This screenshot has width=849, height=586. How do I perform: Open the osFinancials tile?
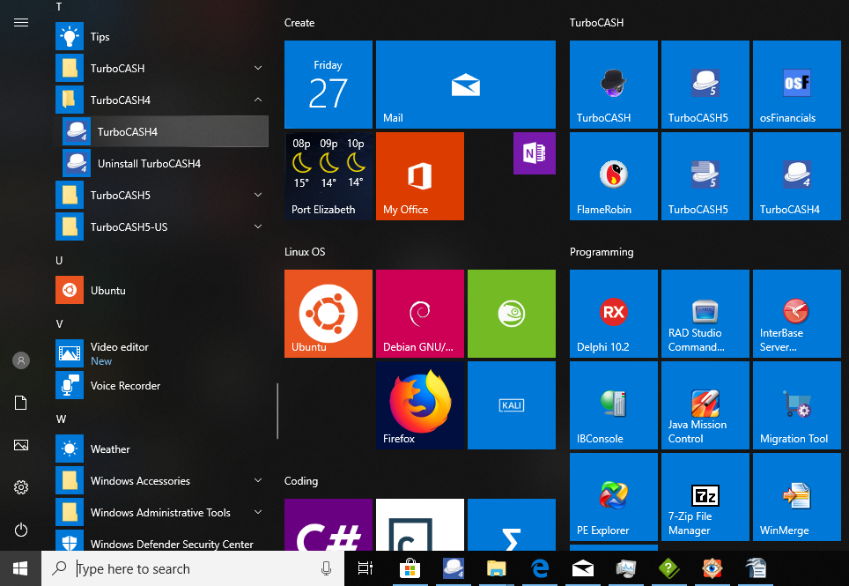(796, 85)
